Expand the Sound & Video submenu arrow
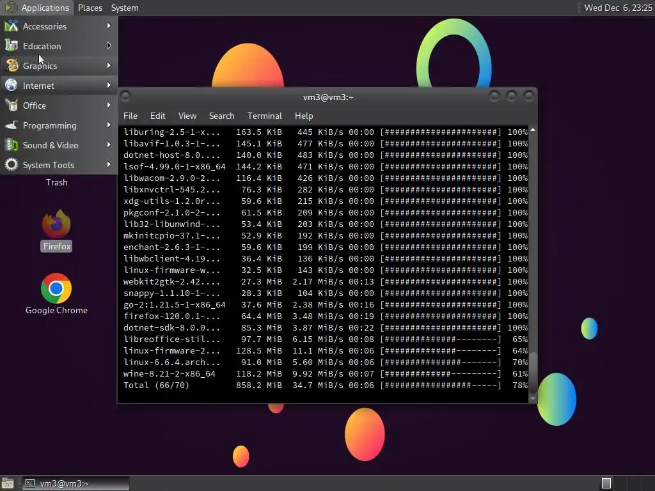Screen dimensions: 655x491 click(109, 145)
